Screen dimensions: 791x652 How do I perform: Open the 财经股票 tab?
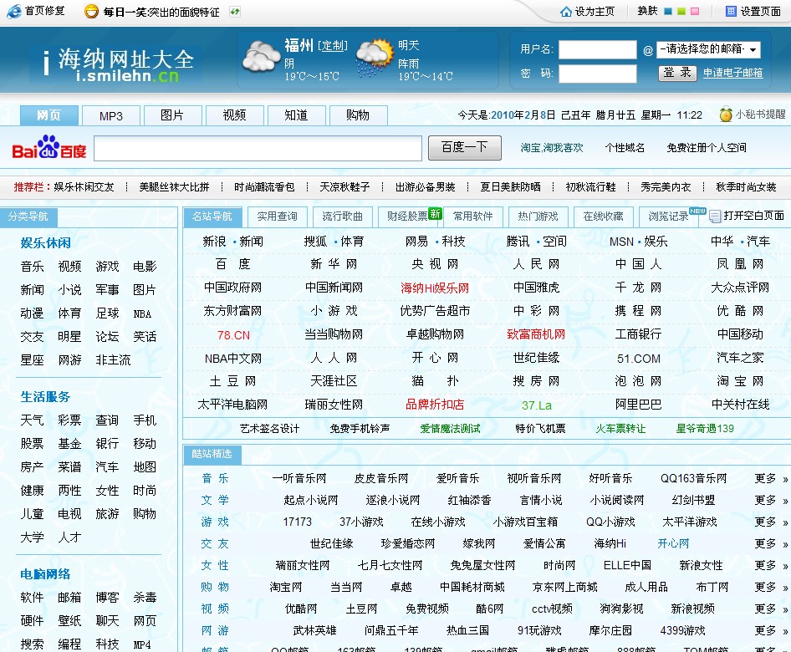pos(407,216)
